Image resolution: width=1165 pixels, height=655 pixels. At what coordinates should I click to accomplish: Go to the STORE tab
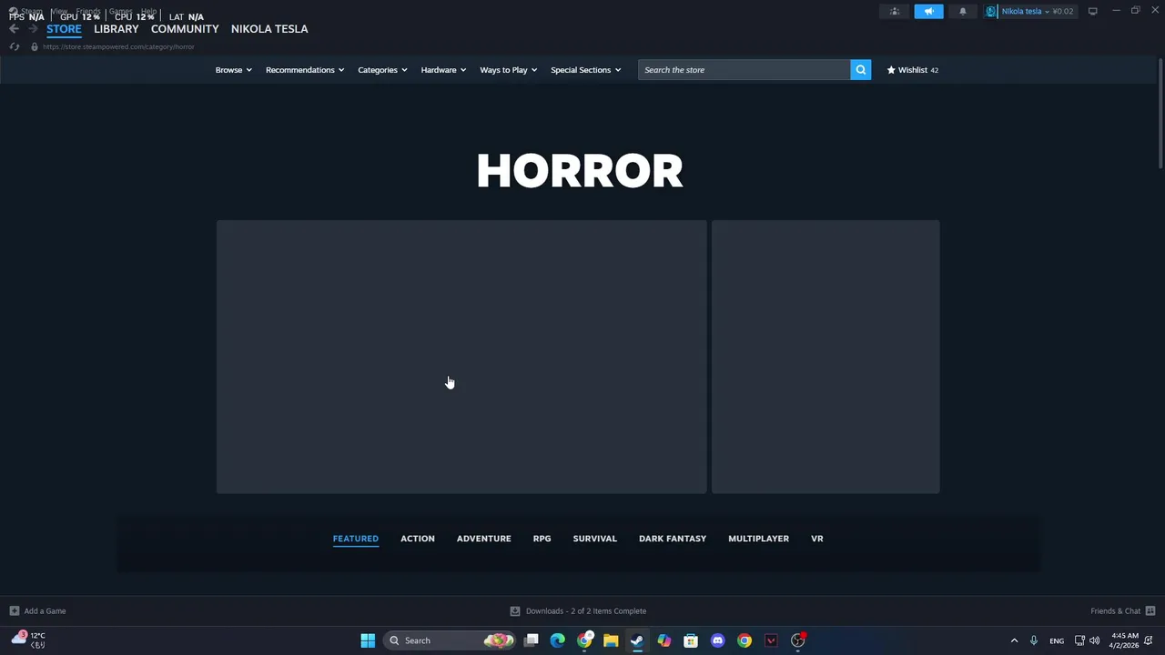pyautogui.click(x=64, y=29)
